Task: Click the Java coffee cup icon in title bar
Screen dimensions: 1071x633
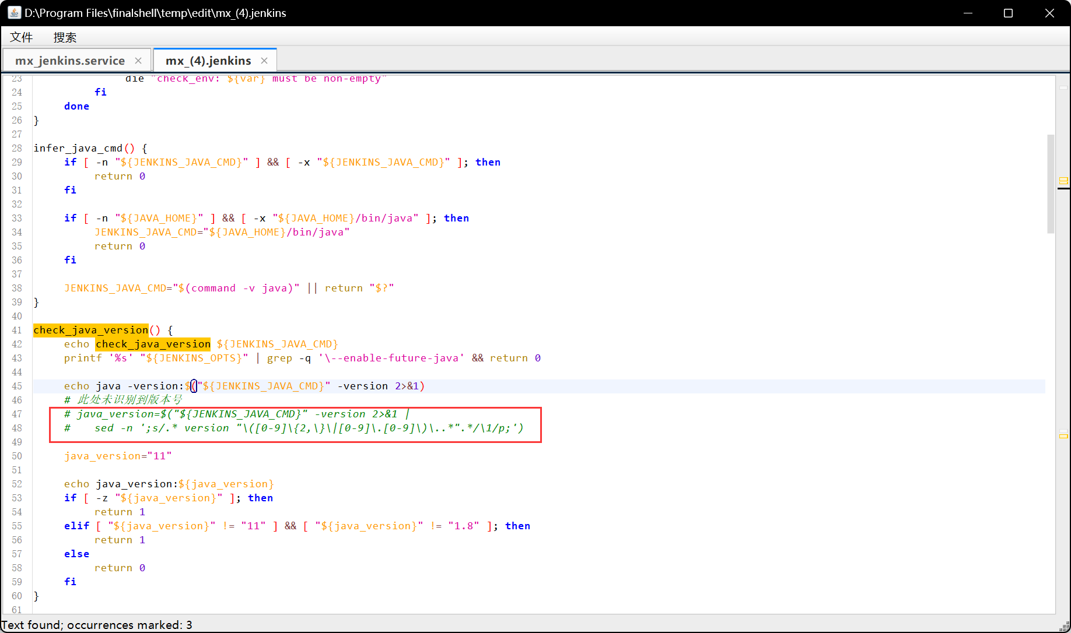Action: coord(13,12)
